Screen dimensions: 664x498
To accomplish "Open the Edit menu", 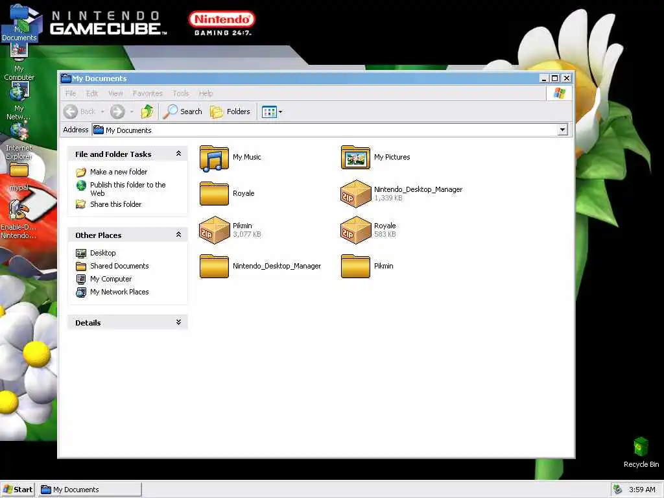I will click(x=92, y=93).
